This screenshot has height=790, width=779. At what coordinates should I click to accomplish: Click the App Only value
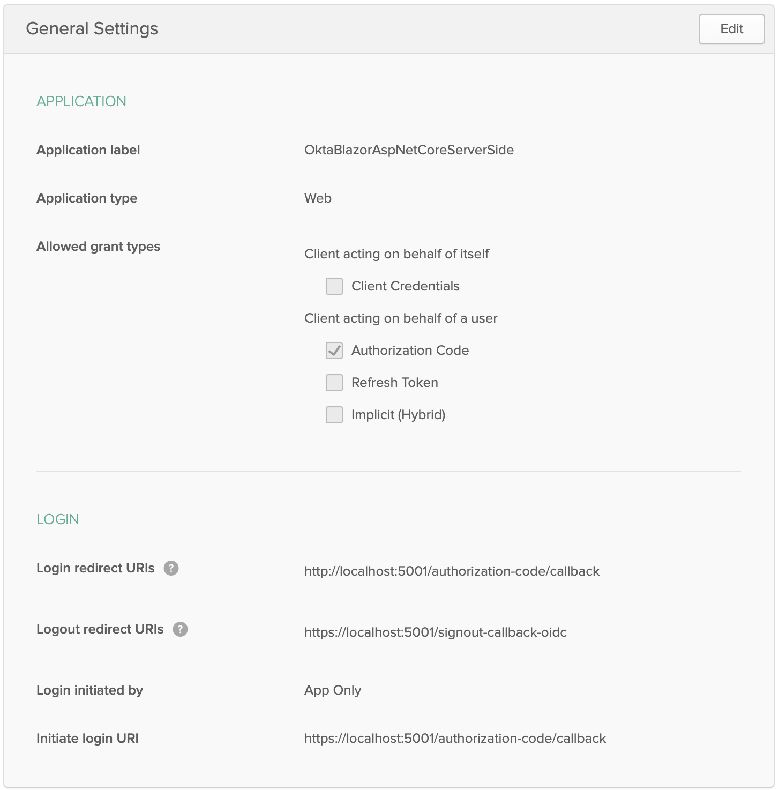[333, 690]
